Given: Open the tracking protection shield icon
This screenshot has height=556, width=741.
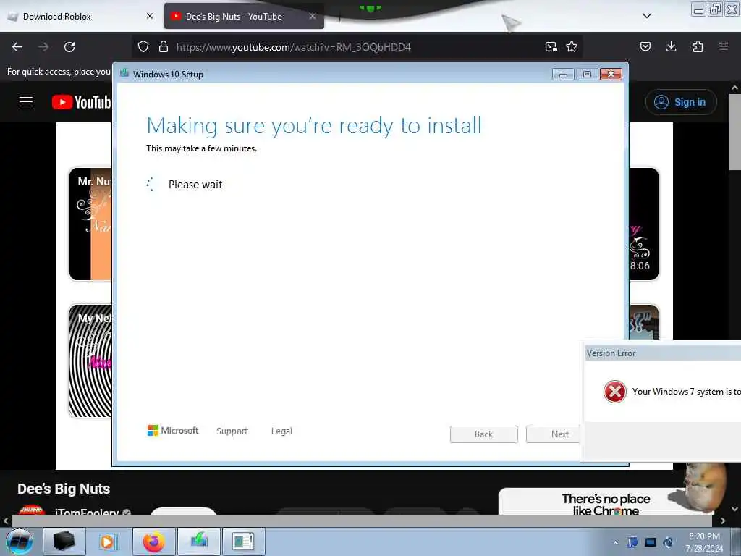Looking at the screenshot, I should [143, 47].
